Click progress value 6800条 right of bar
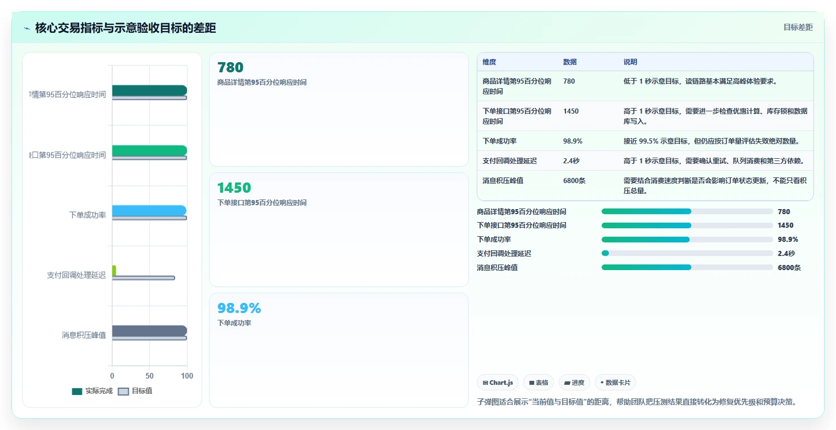836x430 pixels. 789,268
